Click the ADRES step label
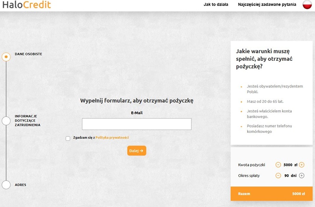 pos(20,185)
